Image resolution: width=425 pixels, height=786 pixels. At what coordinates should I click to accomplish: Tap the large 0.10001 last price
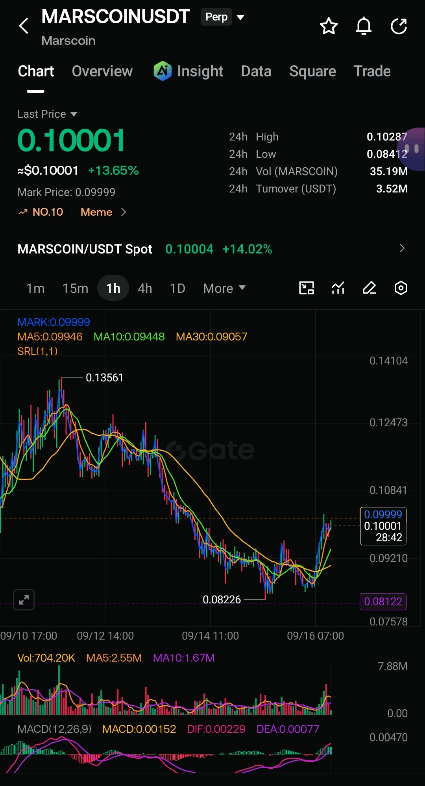tap(71, 141)
